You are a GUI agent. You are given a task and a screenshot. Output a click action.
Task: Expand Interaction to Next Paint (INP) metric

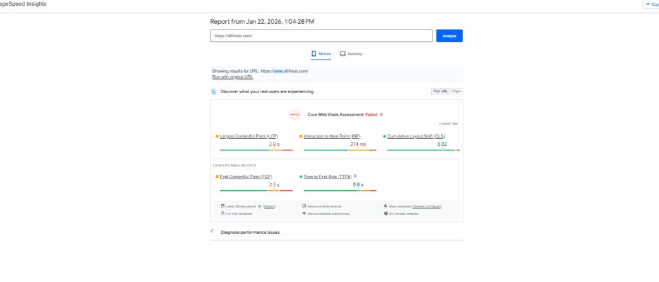tap(332, 136)
